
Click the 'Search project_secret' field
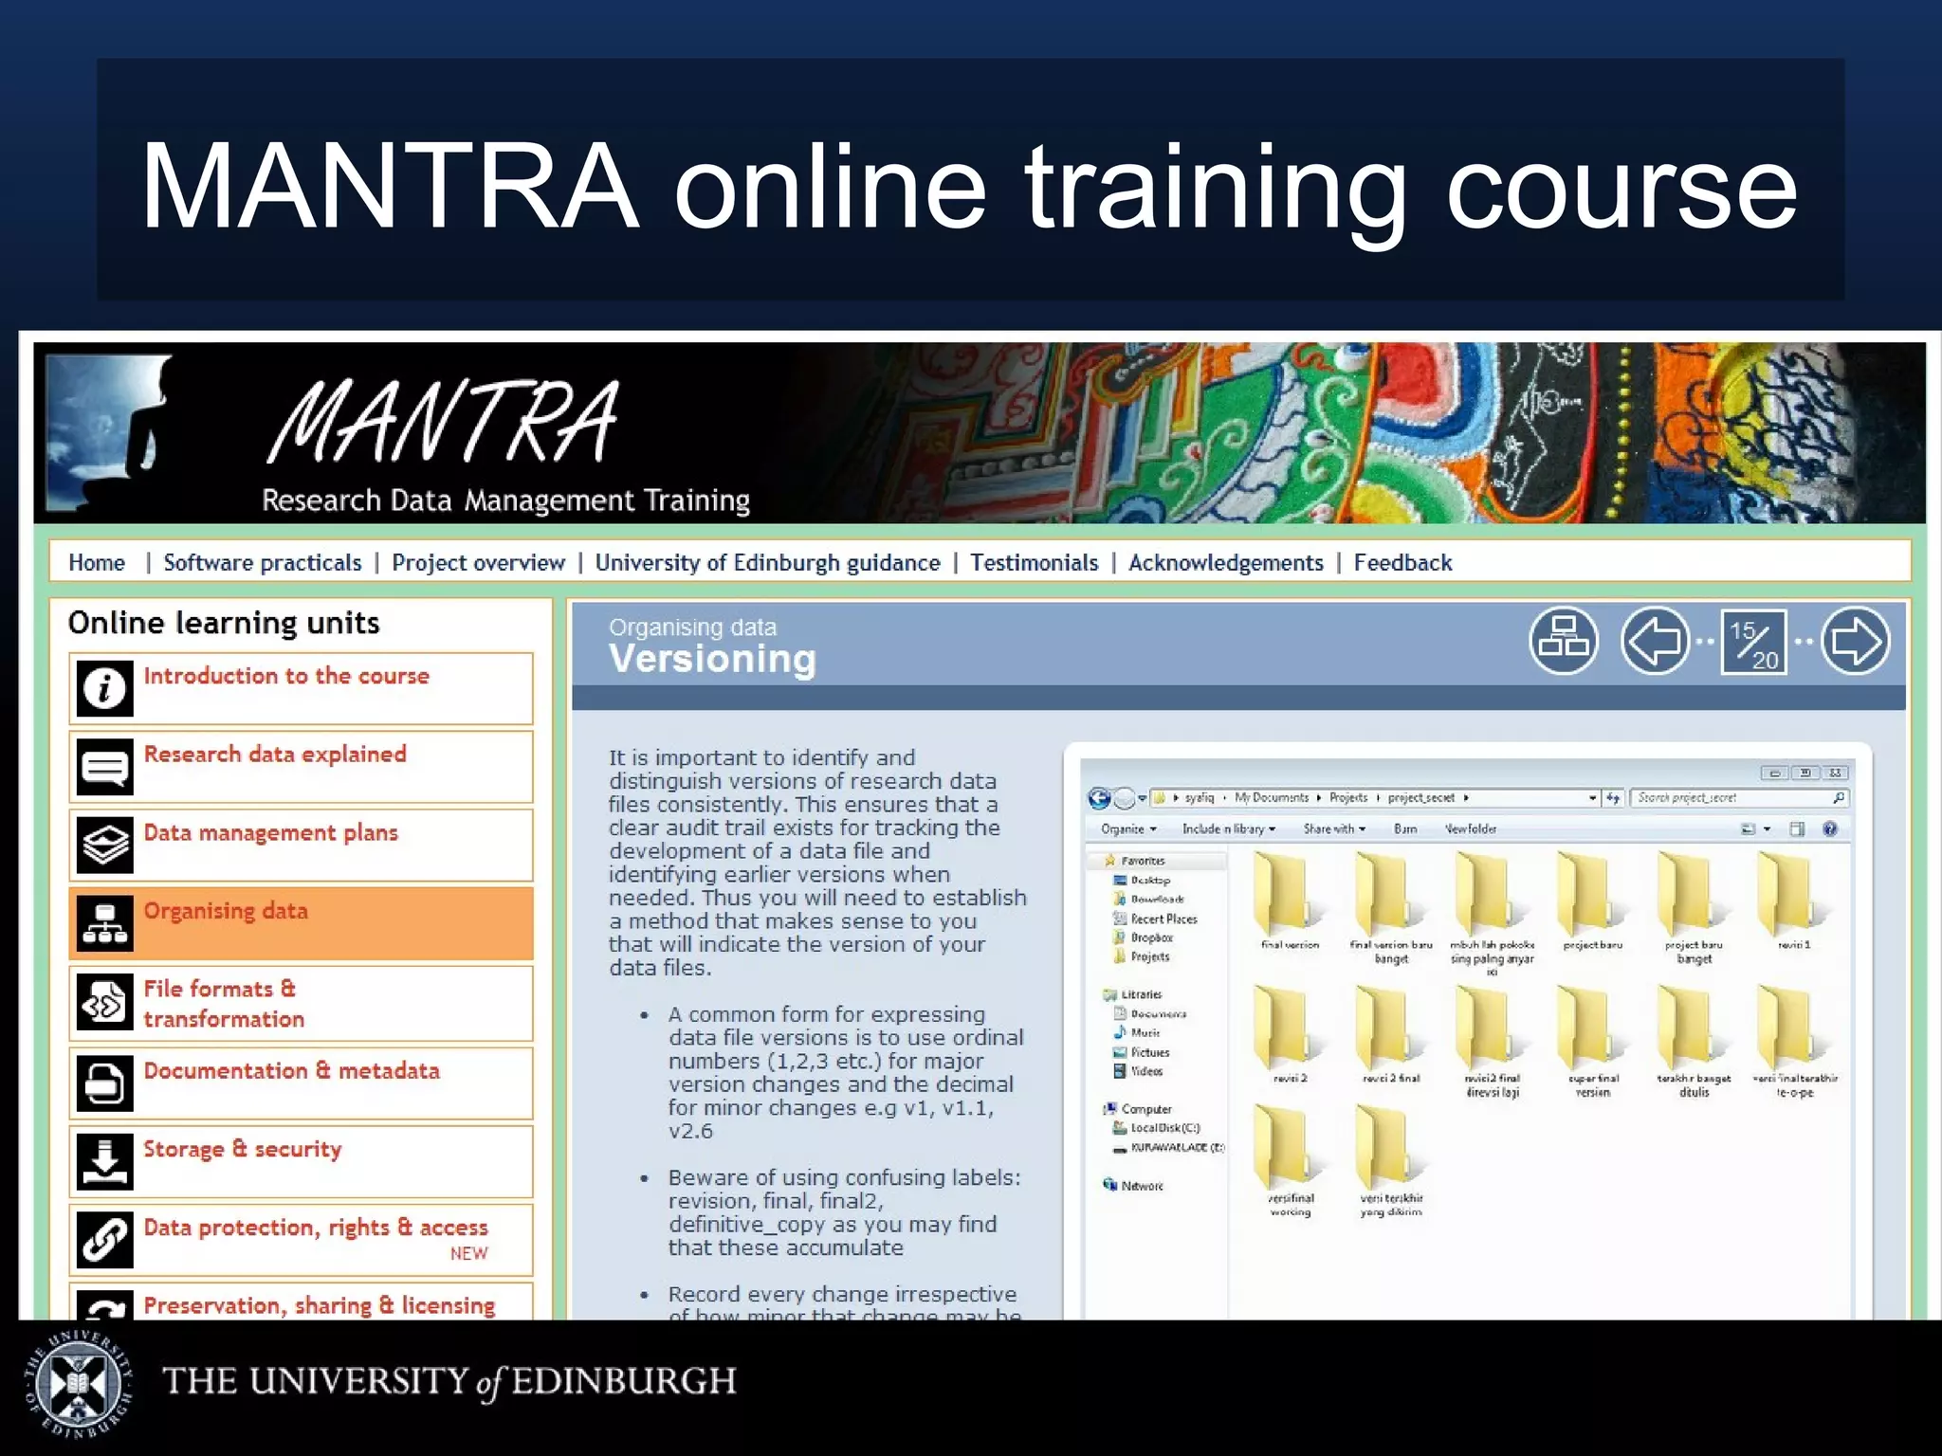point(1740,798)
